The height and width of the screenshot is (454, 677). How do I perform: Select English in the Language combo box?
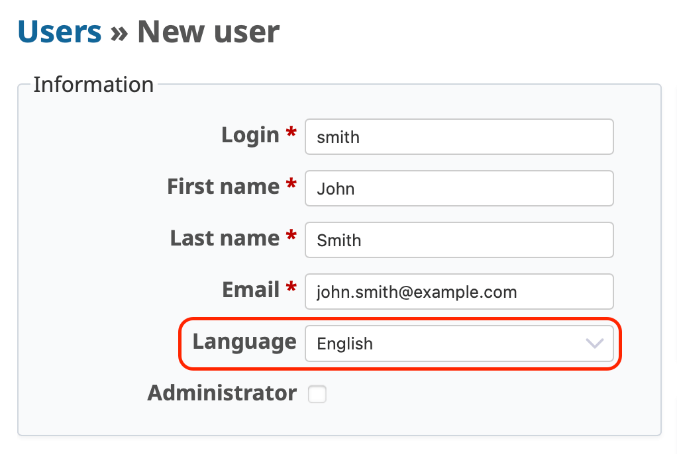[x=459, y=343]
